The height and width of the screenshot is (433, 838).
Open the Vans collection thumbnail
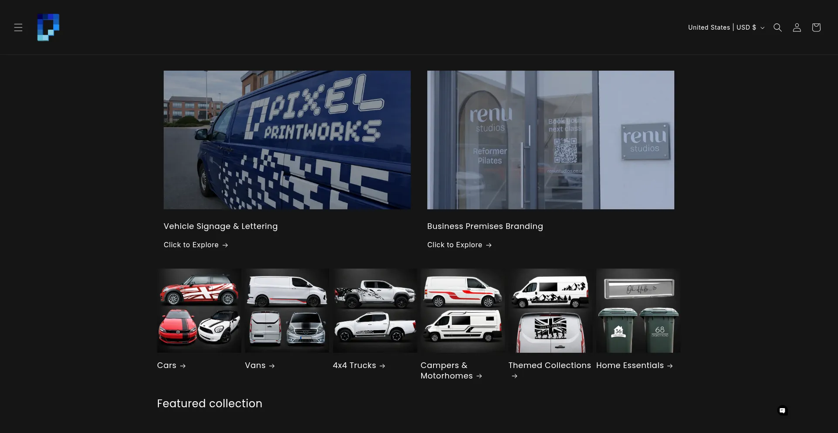click(x=287, y=310)
